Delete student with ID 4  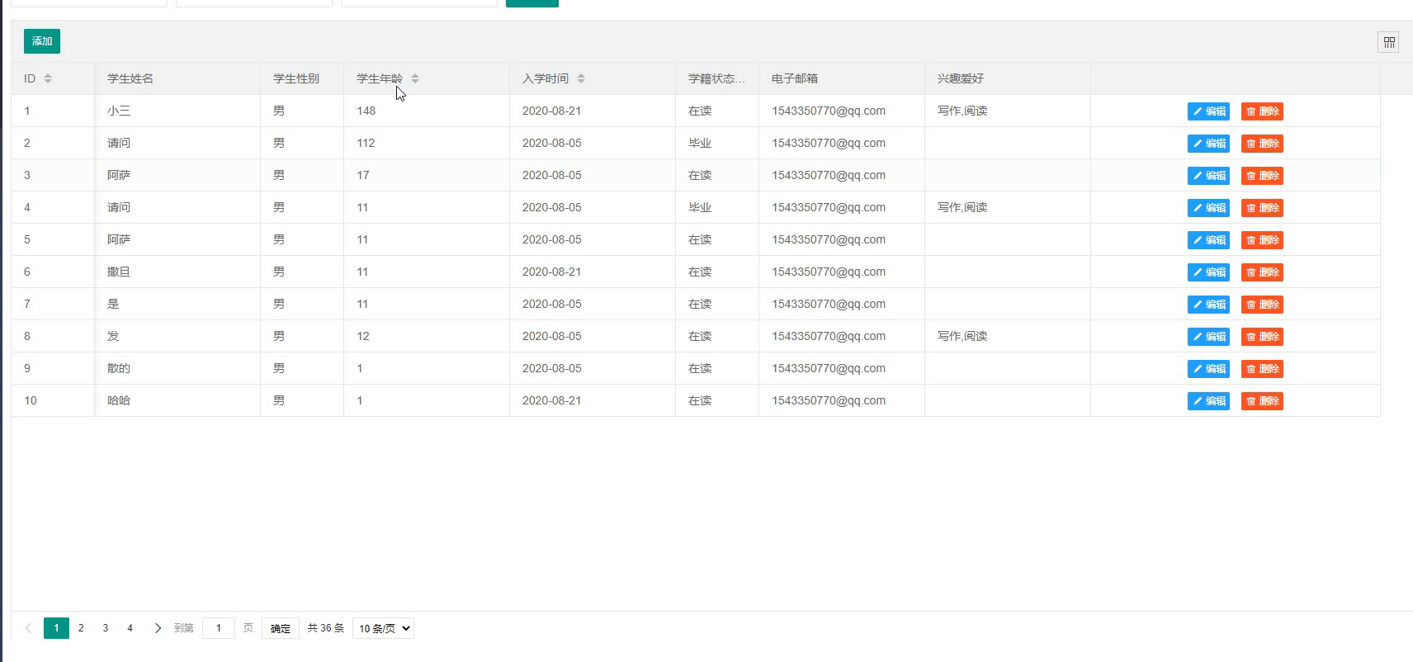(1262, 208)
